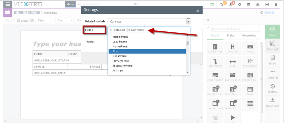Select Title from the fields list

[147, 51]
